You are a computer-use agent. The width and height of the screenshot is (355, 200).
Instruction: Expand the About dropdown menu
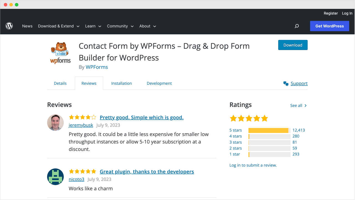coord(148,26)
